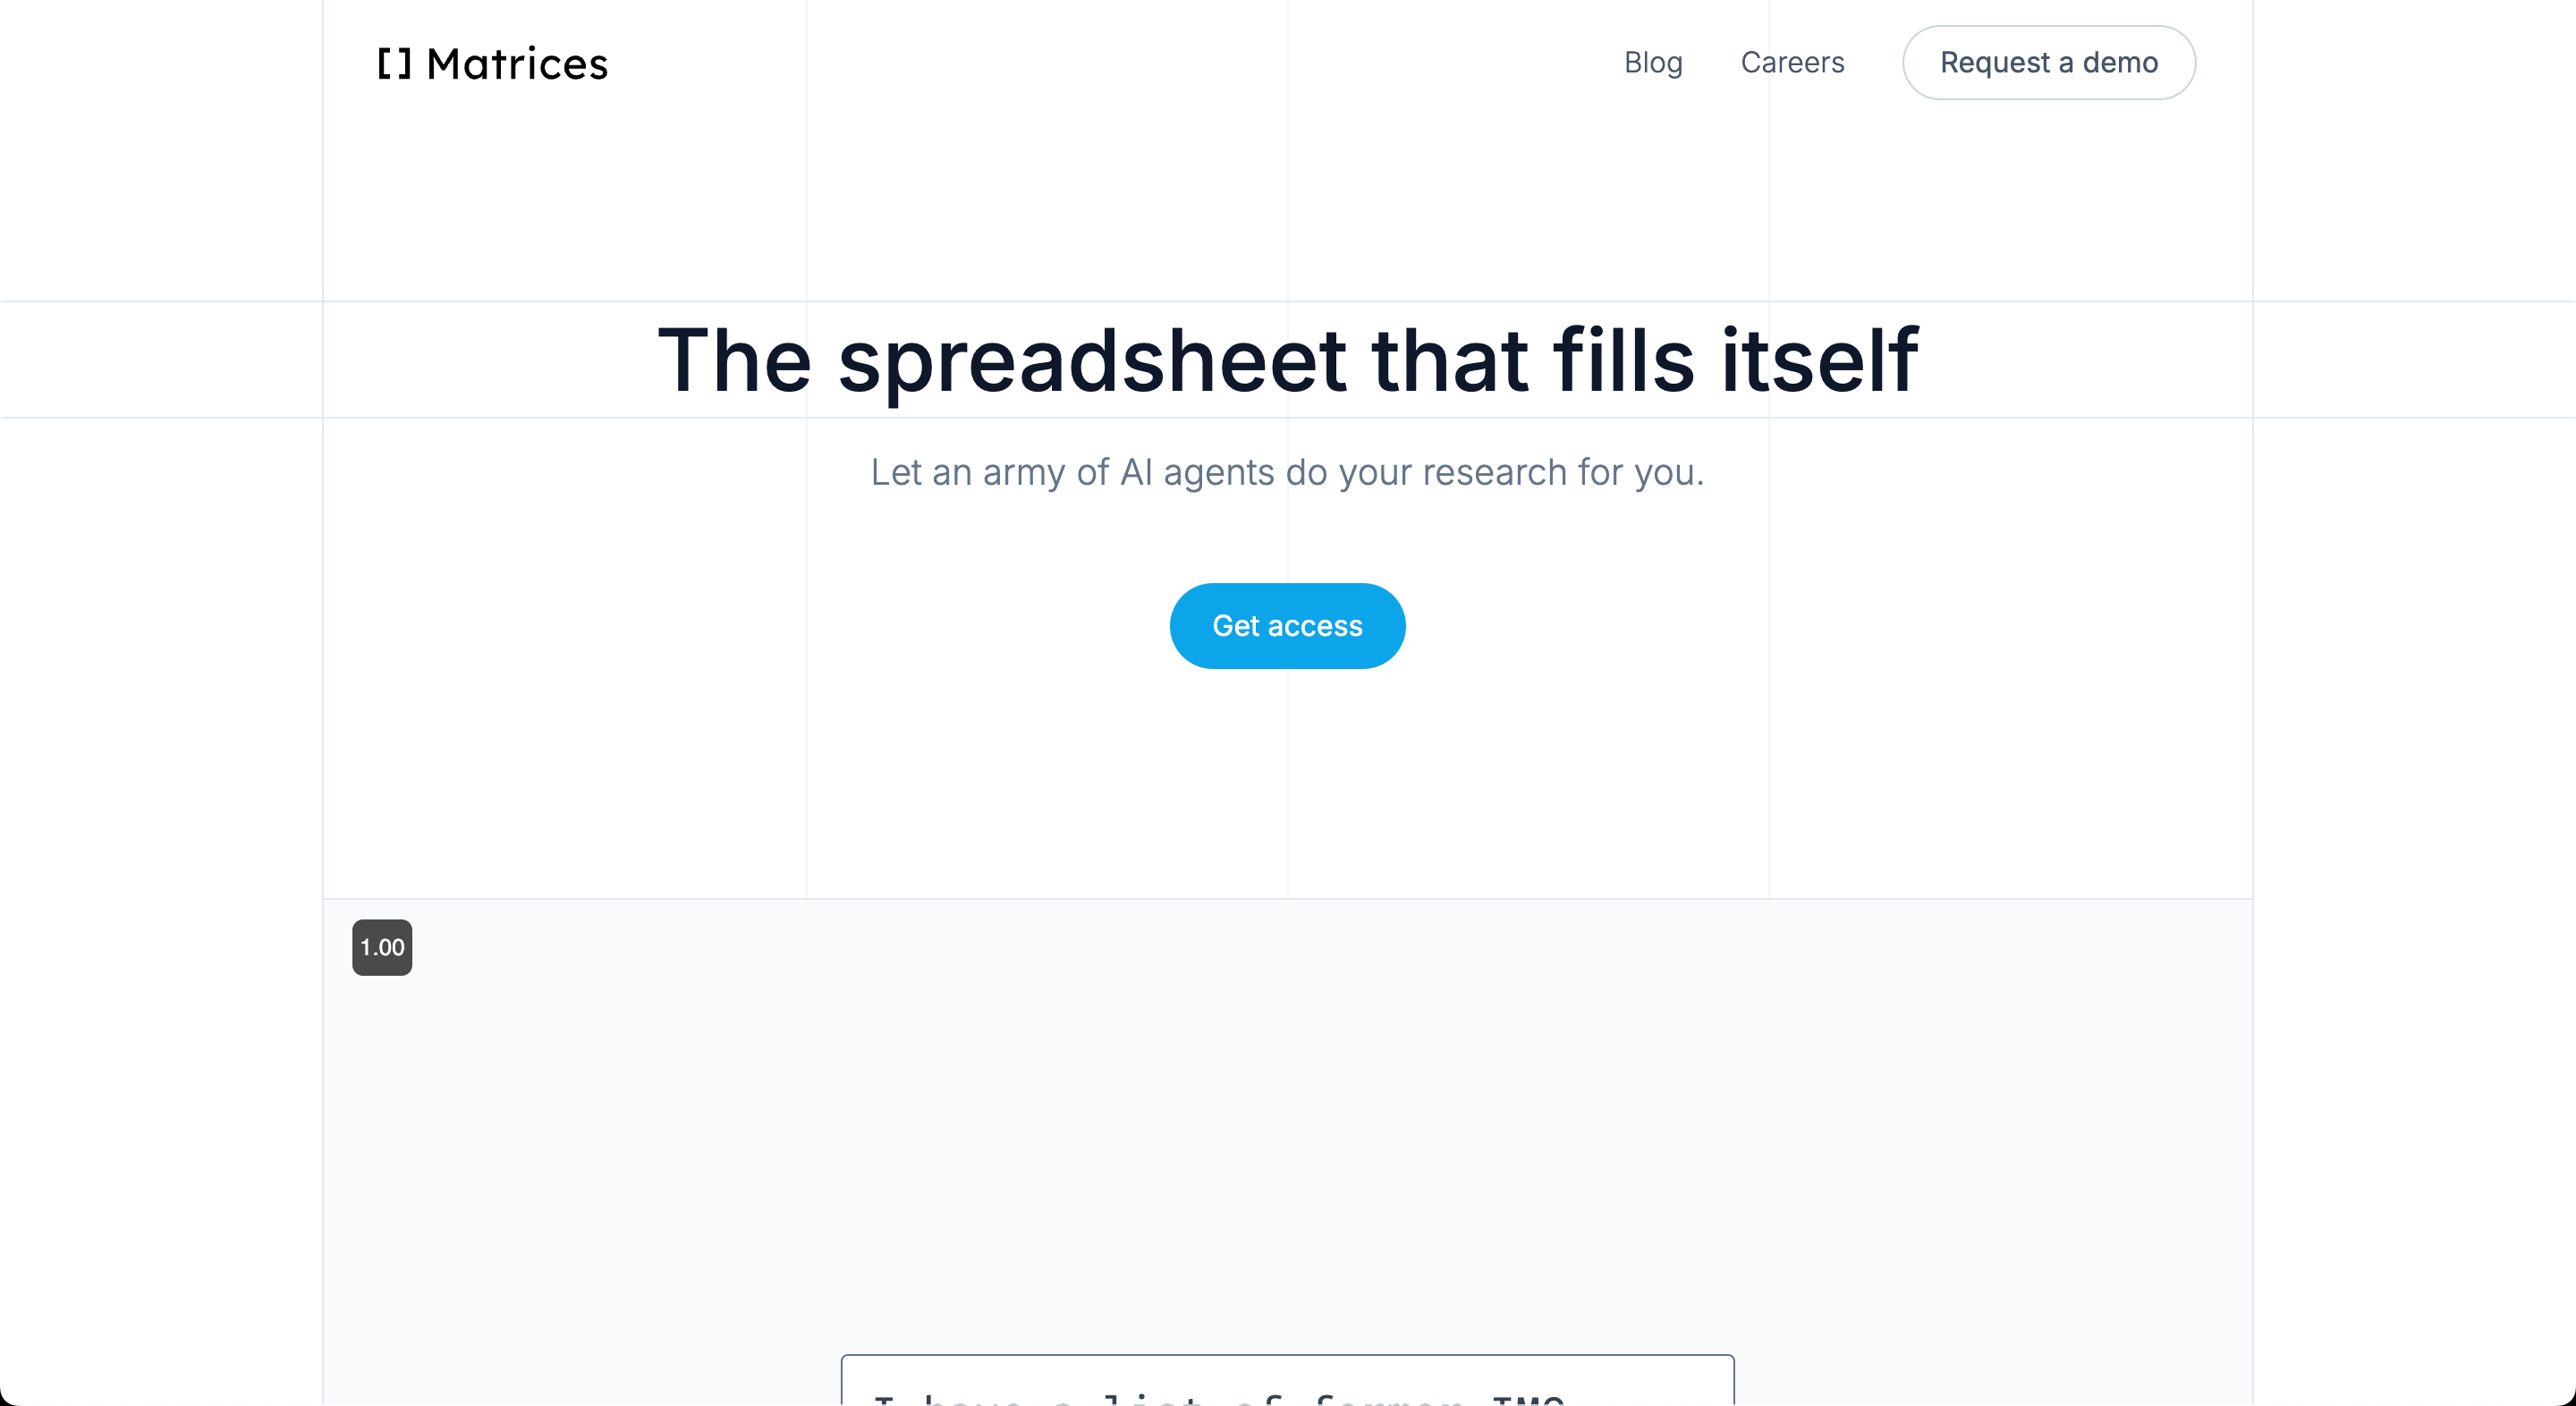Select Blog from the top navigation
The height and width of the screenshot is (1406, 2576).
[1653, 62]
